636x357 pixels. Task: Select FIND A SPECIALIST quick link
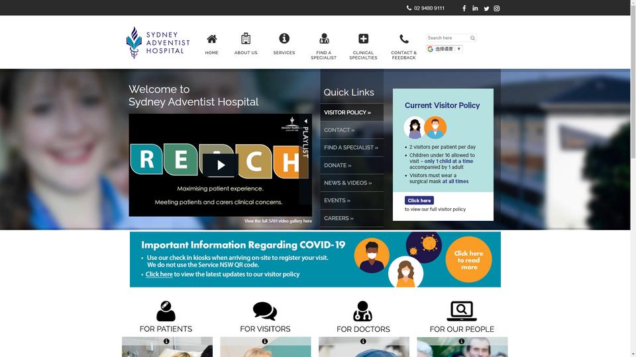pos(352,147)
